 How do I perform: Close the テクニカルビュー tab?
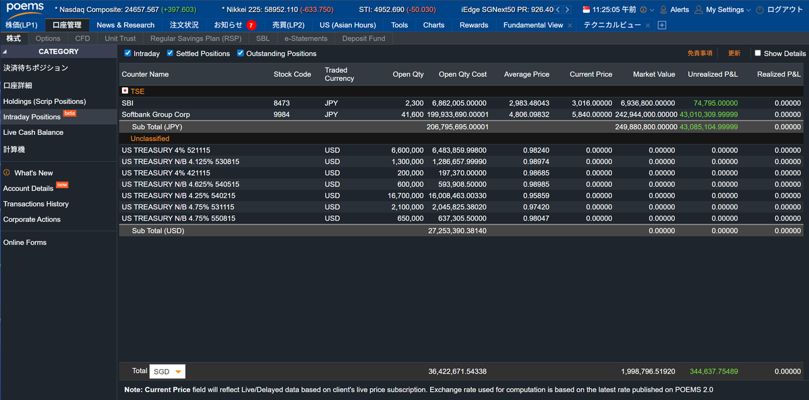pos(648,25)
